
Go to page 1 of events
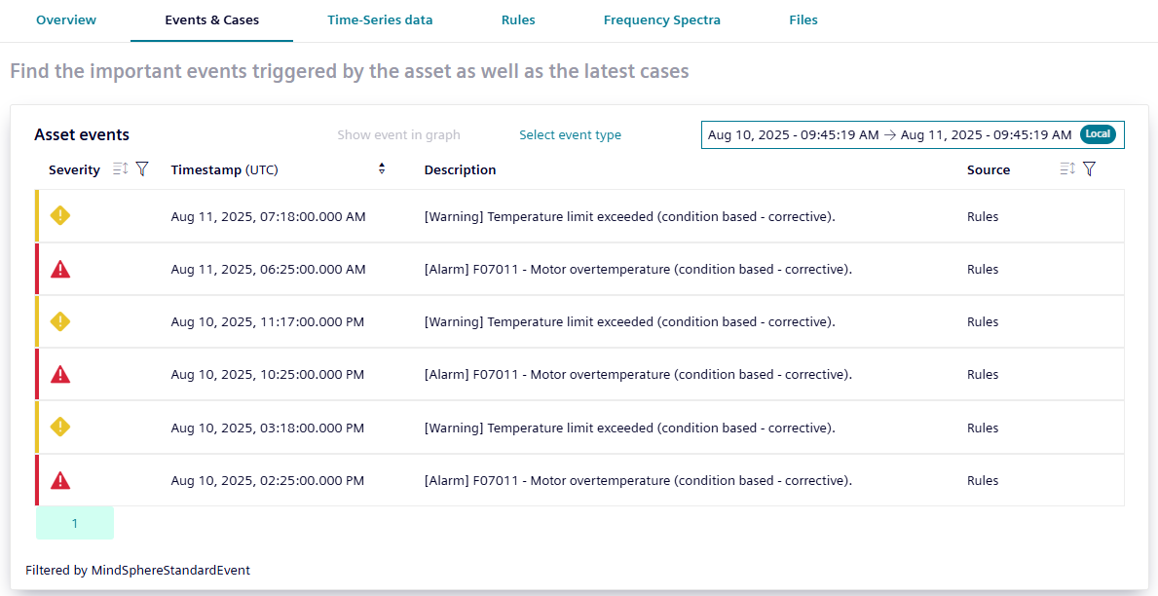[x=75, y=523]
